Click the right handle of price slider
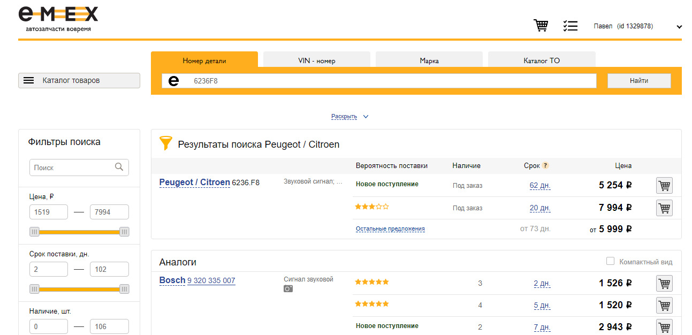 124,232
